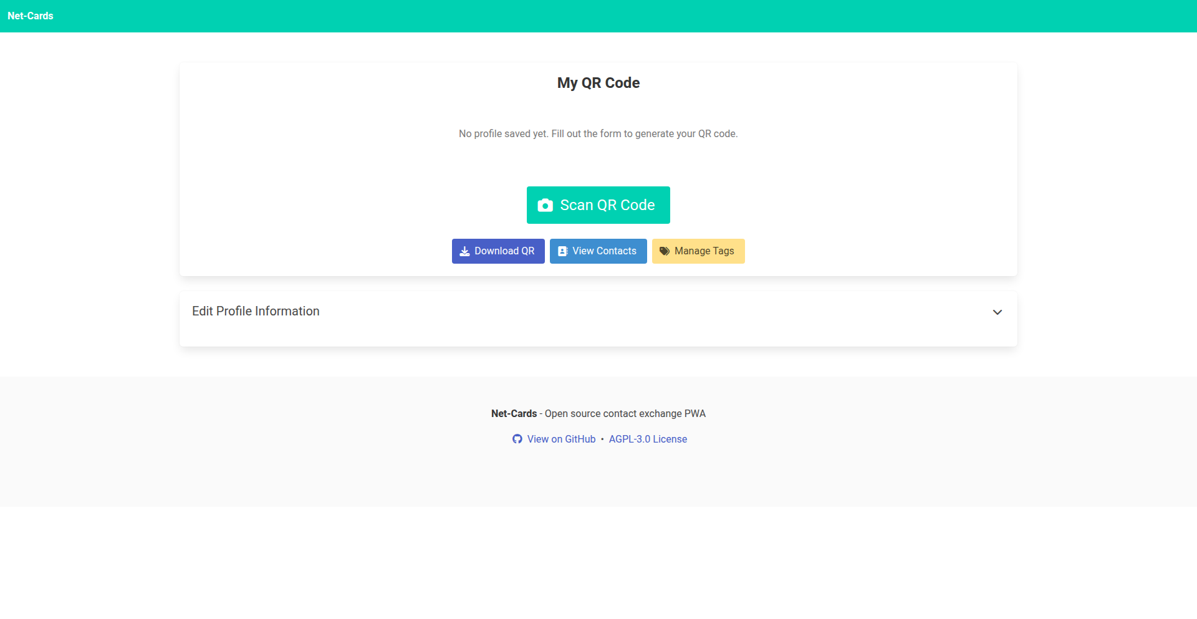1197x619 pixels.
Task: Click the tags icon beside Manage Tags
Action: tap(665, 251)
